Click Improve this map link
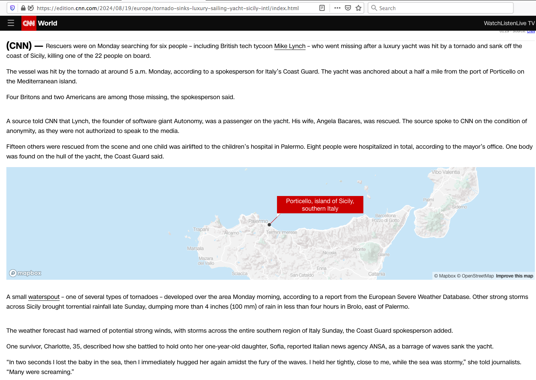Viewport: 536px width, 380px height. (x=514, y=276)
